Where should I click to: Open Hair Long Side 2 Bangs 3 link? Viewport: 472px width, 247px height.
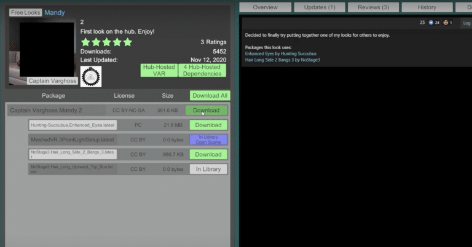(x=282, y=60)
